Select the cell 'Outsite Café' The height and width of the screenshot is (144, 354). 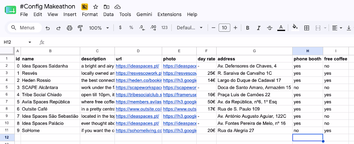tap(50, 109)
